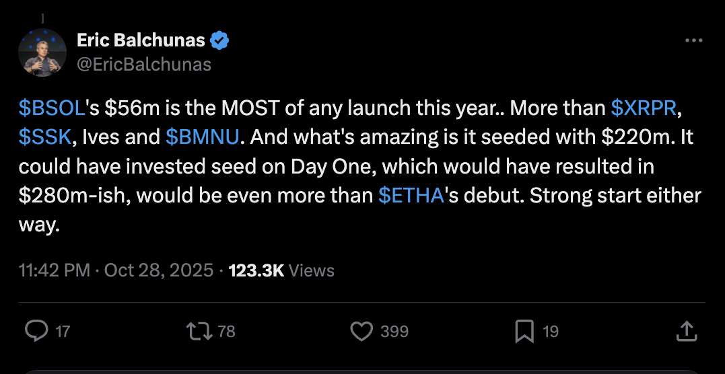Bookmark this tweet using the bookmark icon

524,331
